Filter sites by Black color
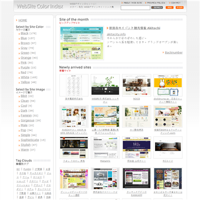 tap(24, 33)
